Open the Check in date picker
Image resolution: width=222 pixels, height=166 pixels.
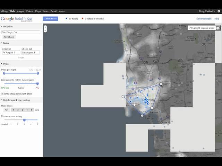coord(11,53)
